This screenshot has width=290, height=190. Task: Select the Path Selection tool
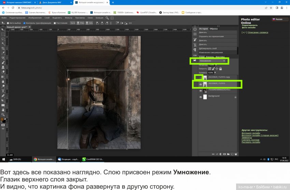pos(3,101)
